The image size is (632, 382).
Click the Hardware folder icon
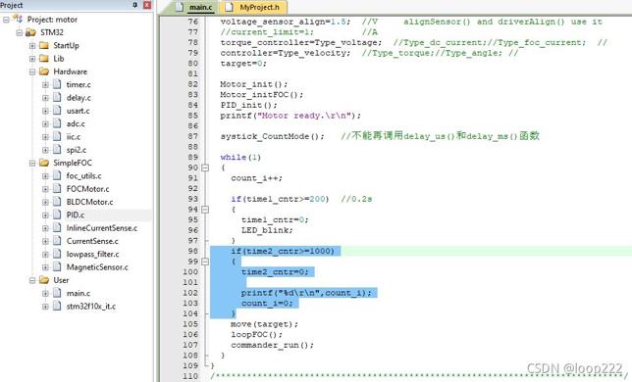point(44,72)
